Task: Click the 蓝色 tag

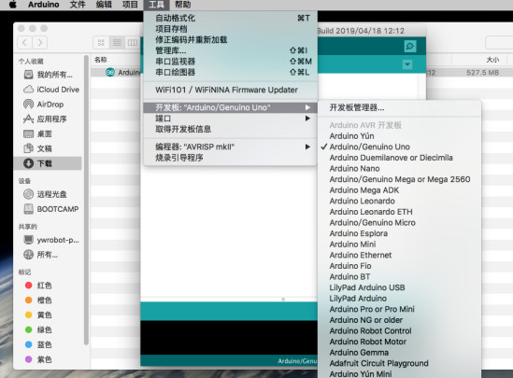Action: coord(38,344)
